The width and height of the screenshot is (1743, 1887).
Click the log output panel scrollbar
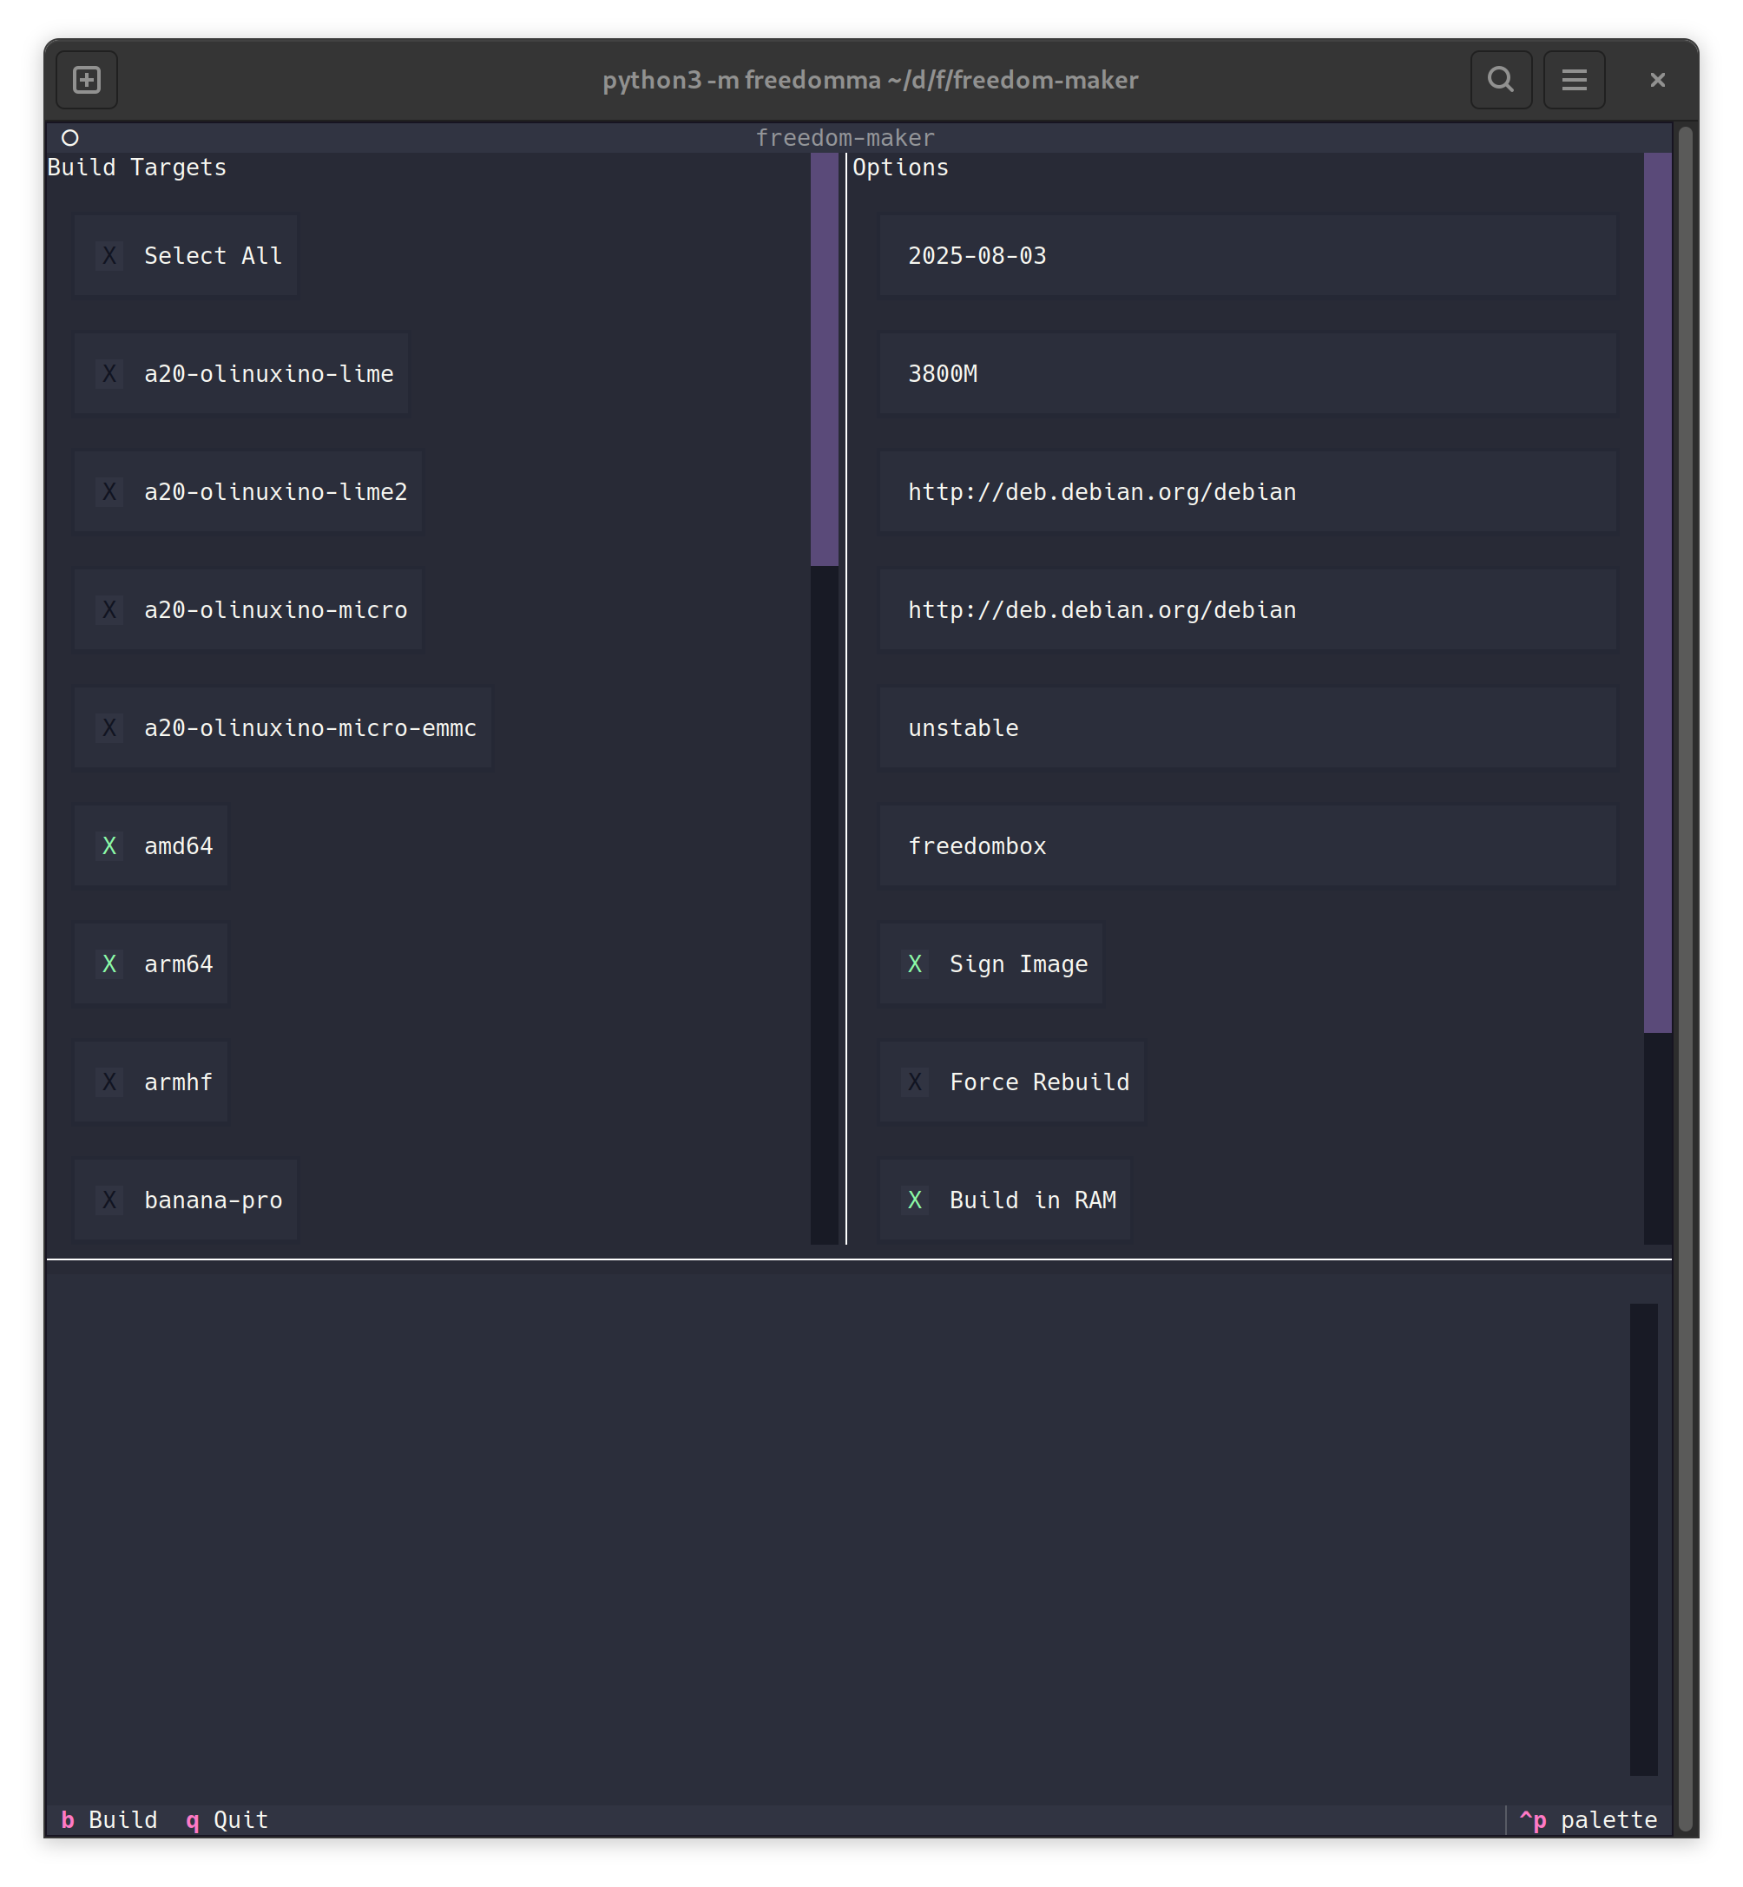point(1643,1539)
